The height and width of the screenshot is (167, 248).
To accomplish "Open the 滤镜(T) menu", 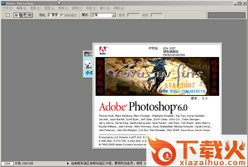I will point(77,8).
